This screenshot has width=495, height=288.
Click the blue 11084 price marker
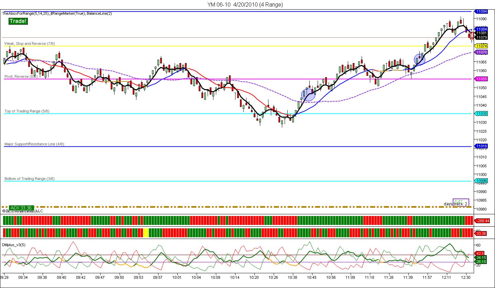[x=481, y=29]
